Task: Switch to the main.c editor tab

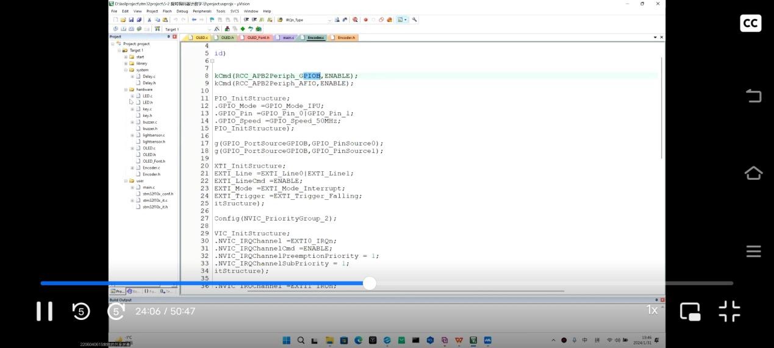Action: tap(287, 38)
